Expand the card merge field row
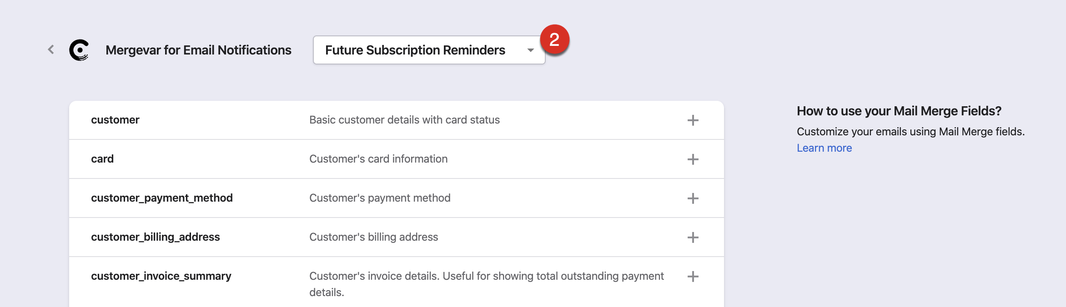The image size is (1066, 307). click(102, 159)
